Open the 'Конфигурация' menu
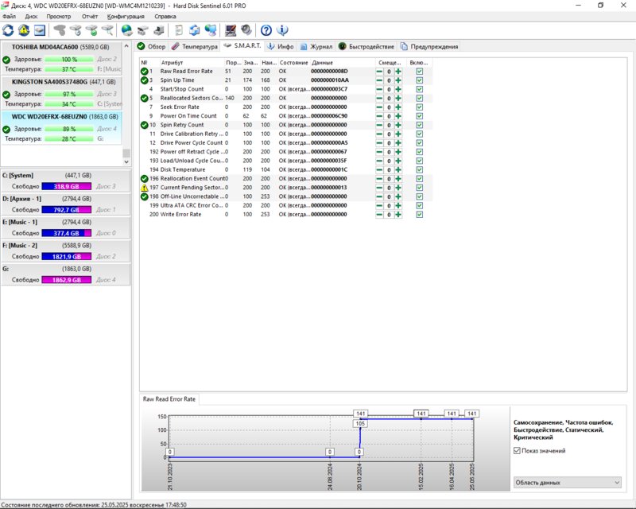The height and width of the screenshot is (509, 636). point(126,16)
